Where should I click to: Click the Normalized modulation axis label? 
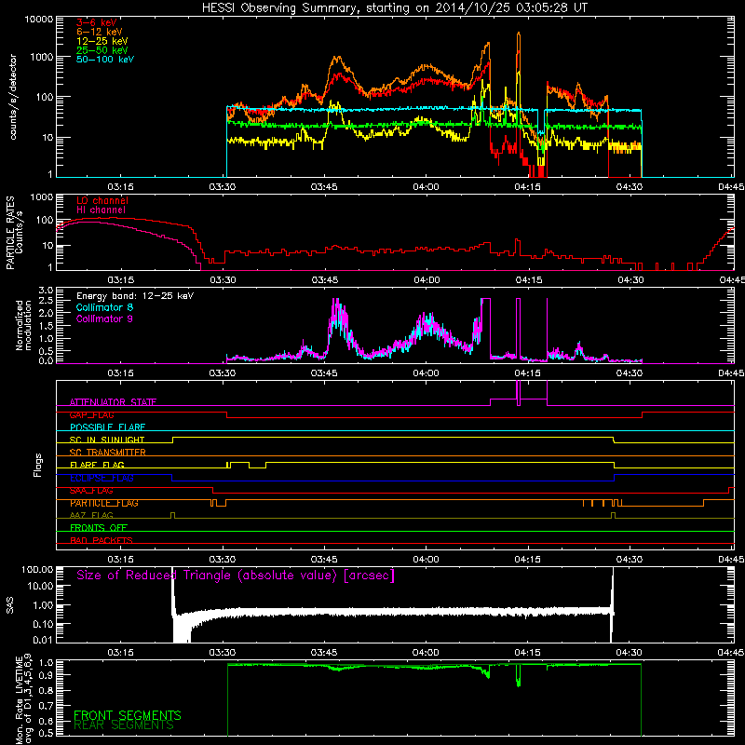click(23, 325)
